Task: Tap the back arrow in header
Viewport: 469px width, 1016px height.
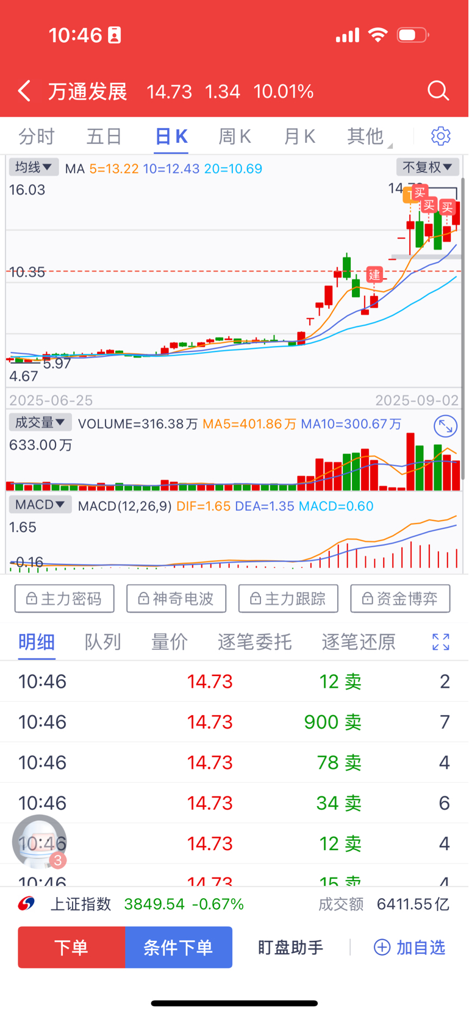Action: (24, 91)
